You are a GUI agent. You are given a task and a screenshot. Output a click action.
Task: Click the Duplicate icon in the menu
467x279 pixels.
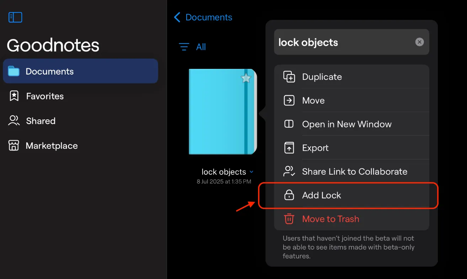289,77
